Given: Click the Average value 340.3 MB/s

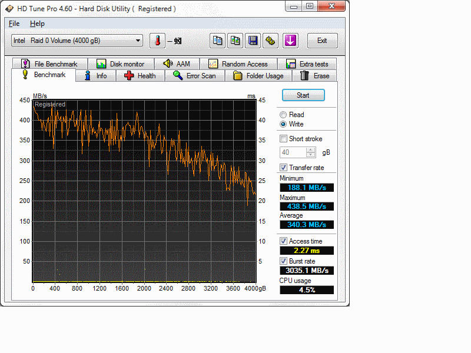Looking at the screenshot, I should (x=307, y=225).
